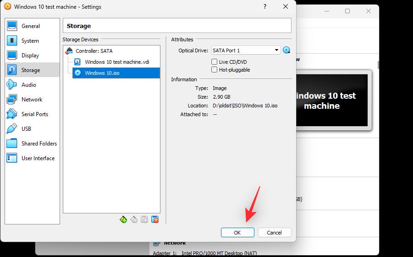413x257 pixels.
Task: Switch to the Display settings page
Action: (x=32, y=56)
